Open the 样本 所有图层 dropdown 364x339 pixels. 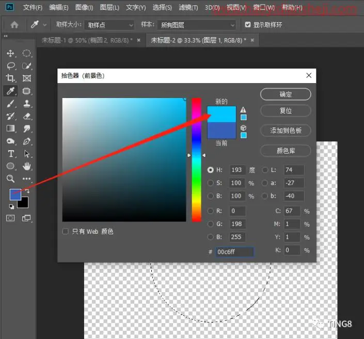tap(196, 25)
